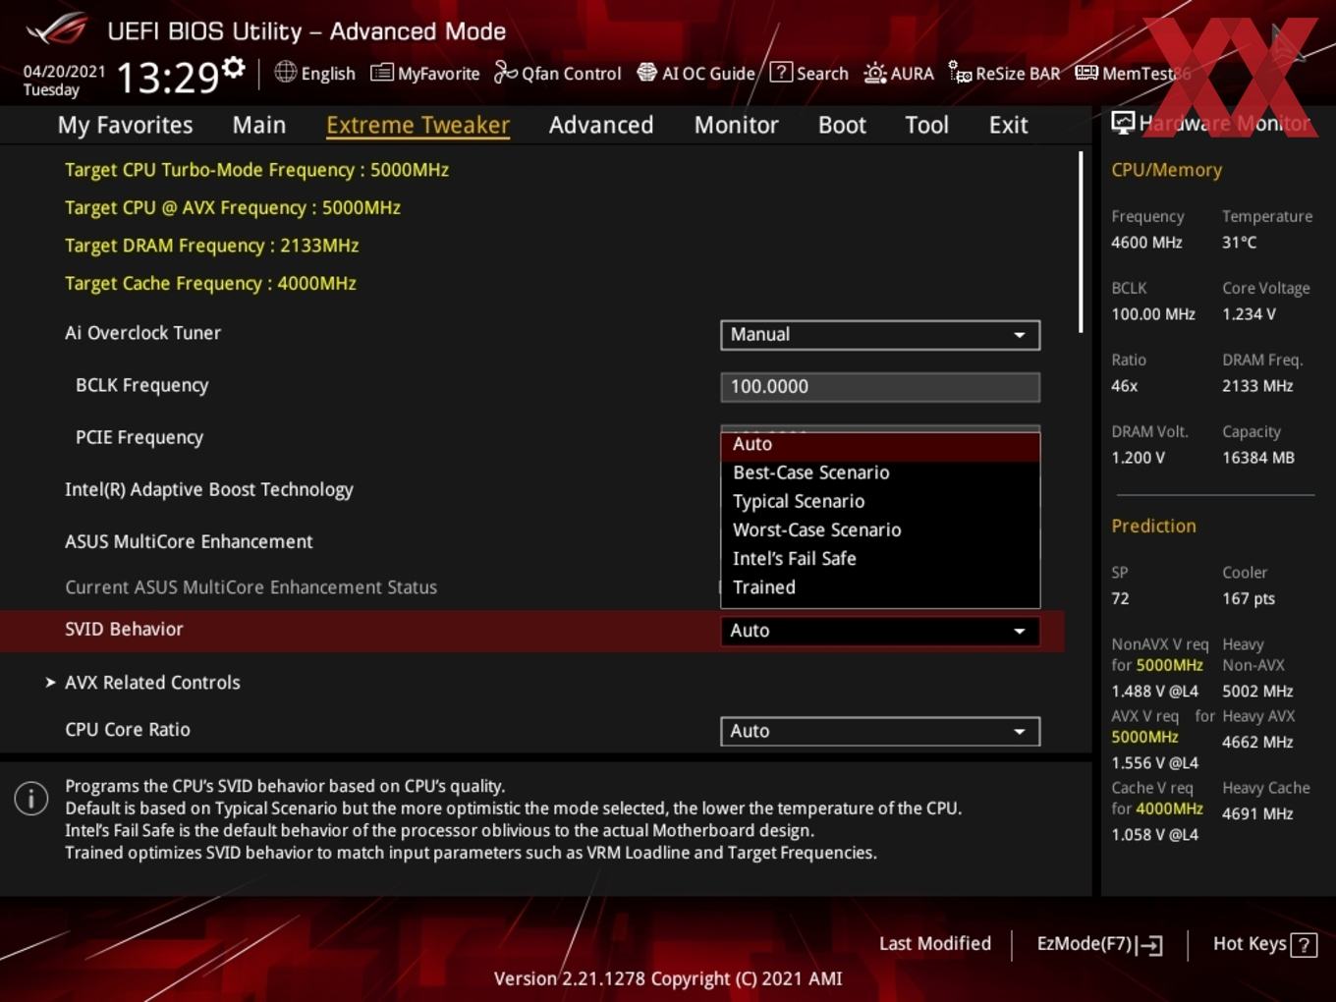Click the 4600 MHz frequency value
Image resolution: width=1336 pixels, height=1002 pixels.
1146,242
